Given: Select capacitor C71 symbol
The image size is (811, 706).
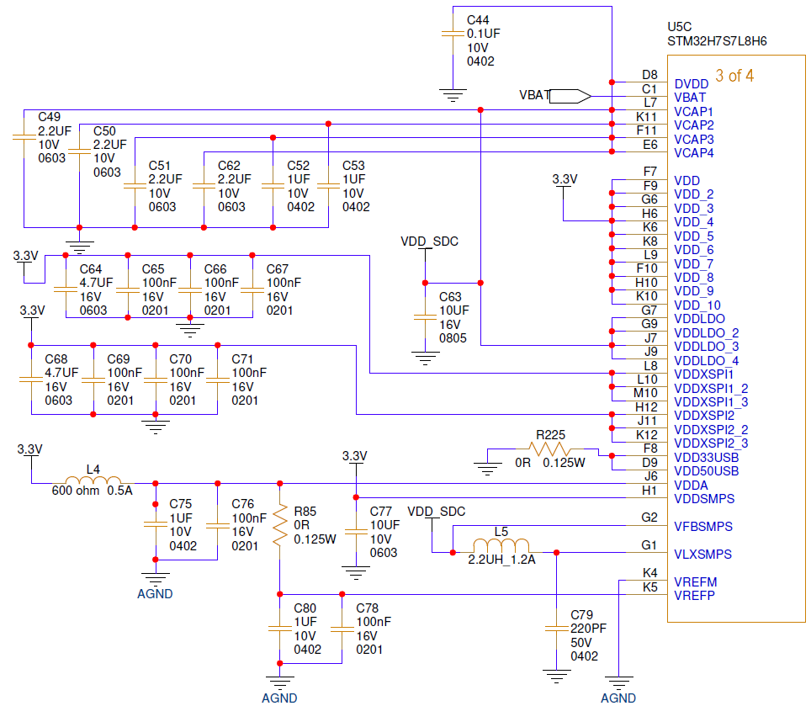Looking at the screenshot, I should 218,380.
